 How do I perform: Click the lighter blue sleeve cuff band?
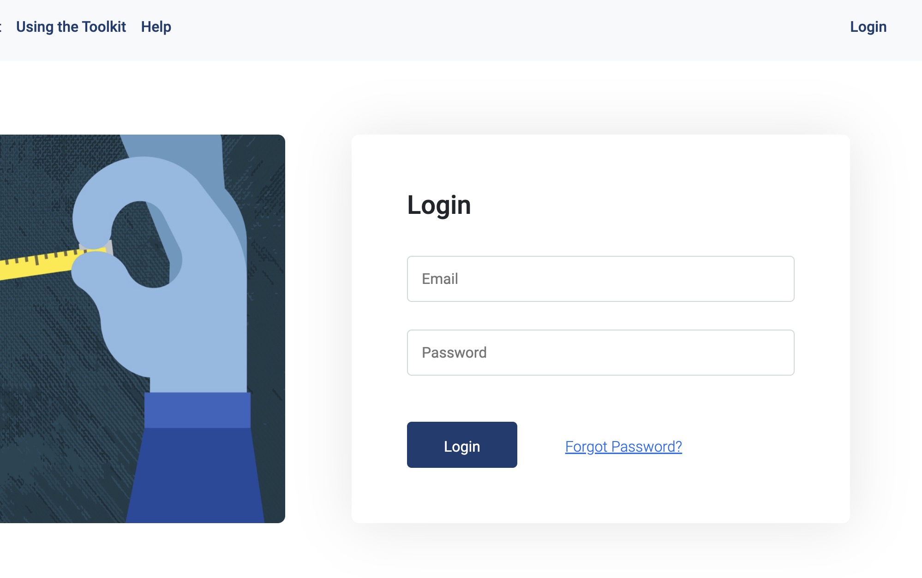tap(197, 410)
